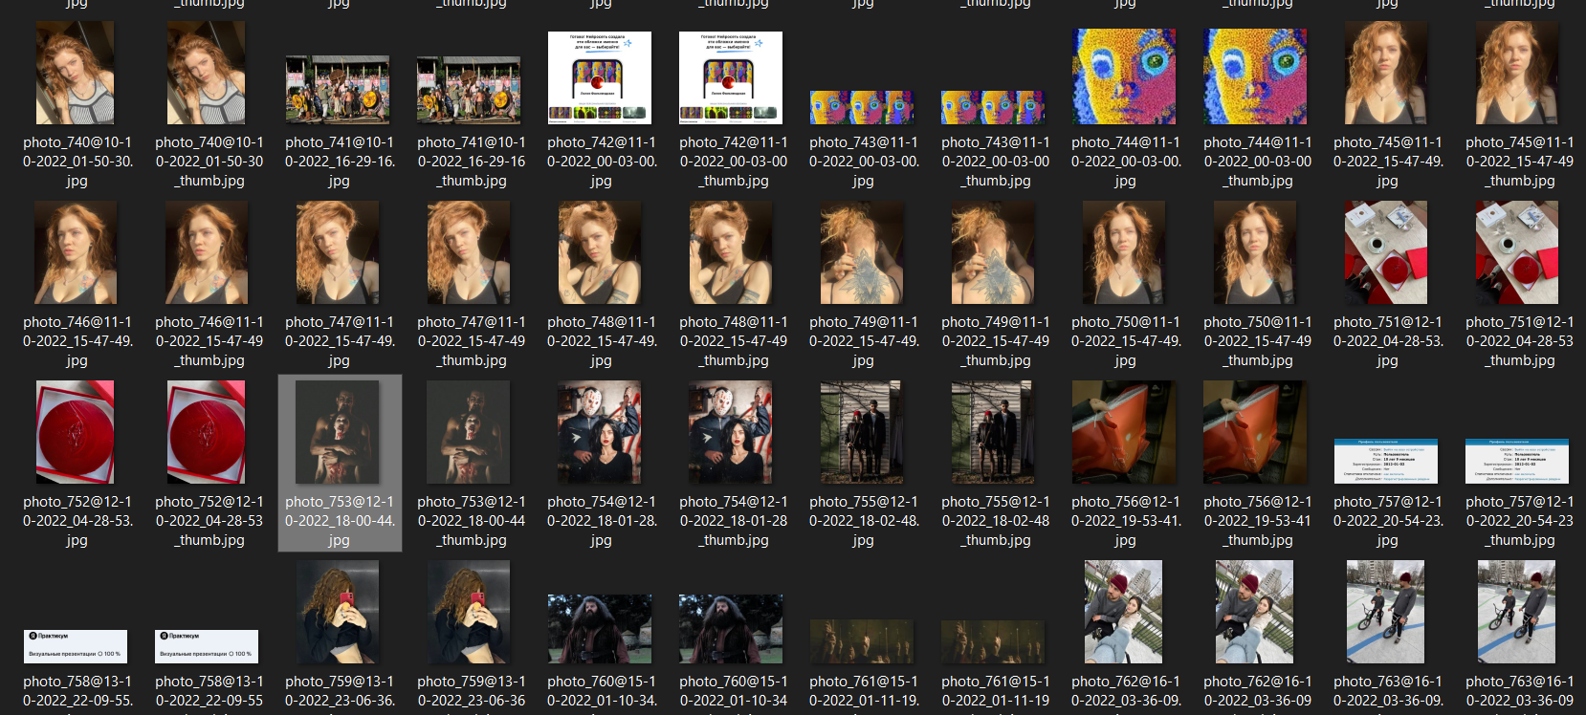Click the file name photo_747@11-10-2022_15-47-49.jpg
The width and height of the screenshot is (1586, 715).
point(340,341)
